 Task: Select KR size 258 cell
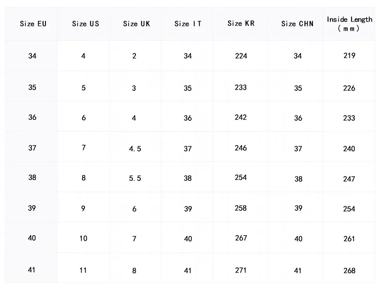[x=241, y=208]
